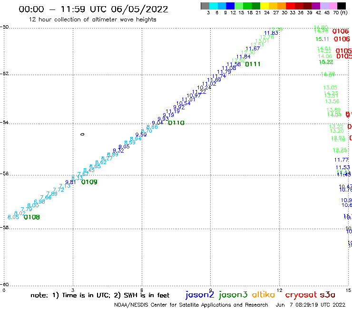This screenshot has height=309, width=352.
Task: Click the green time marker 0110
Action: [x=176, y=123]
